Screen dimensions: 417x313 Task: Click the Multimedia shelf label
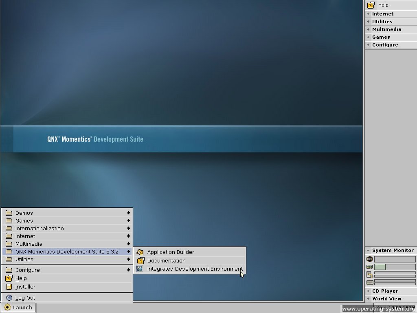387,29
